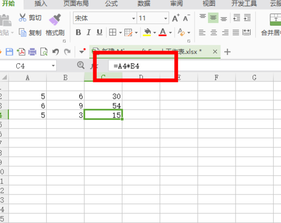Image resolution: width=281 pixels, height=223 pixels.
Task: Click the draw border table icon
Action: point(129,32)
